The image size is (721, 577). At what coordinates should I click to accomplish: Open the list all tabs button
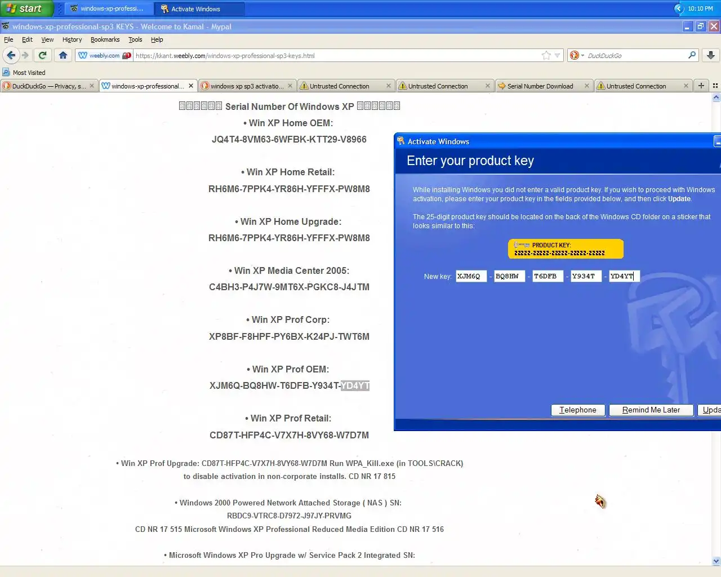[715, 86]
